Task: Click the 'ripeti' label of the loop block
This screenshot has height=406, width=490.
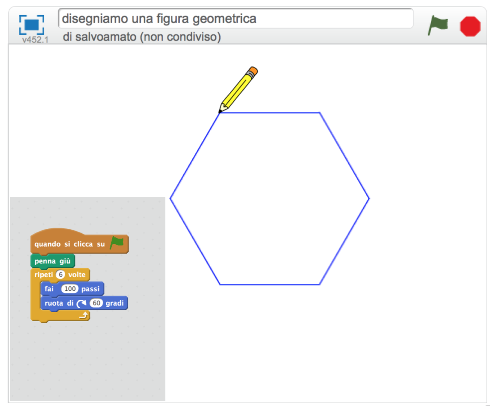Action: 44,274
